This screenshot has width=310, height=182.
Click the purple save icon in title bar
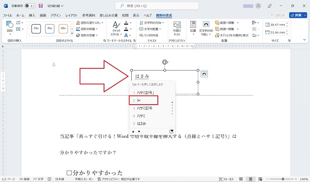(x=41, y=6)
